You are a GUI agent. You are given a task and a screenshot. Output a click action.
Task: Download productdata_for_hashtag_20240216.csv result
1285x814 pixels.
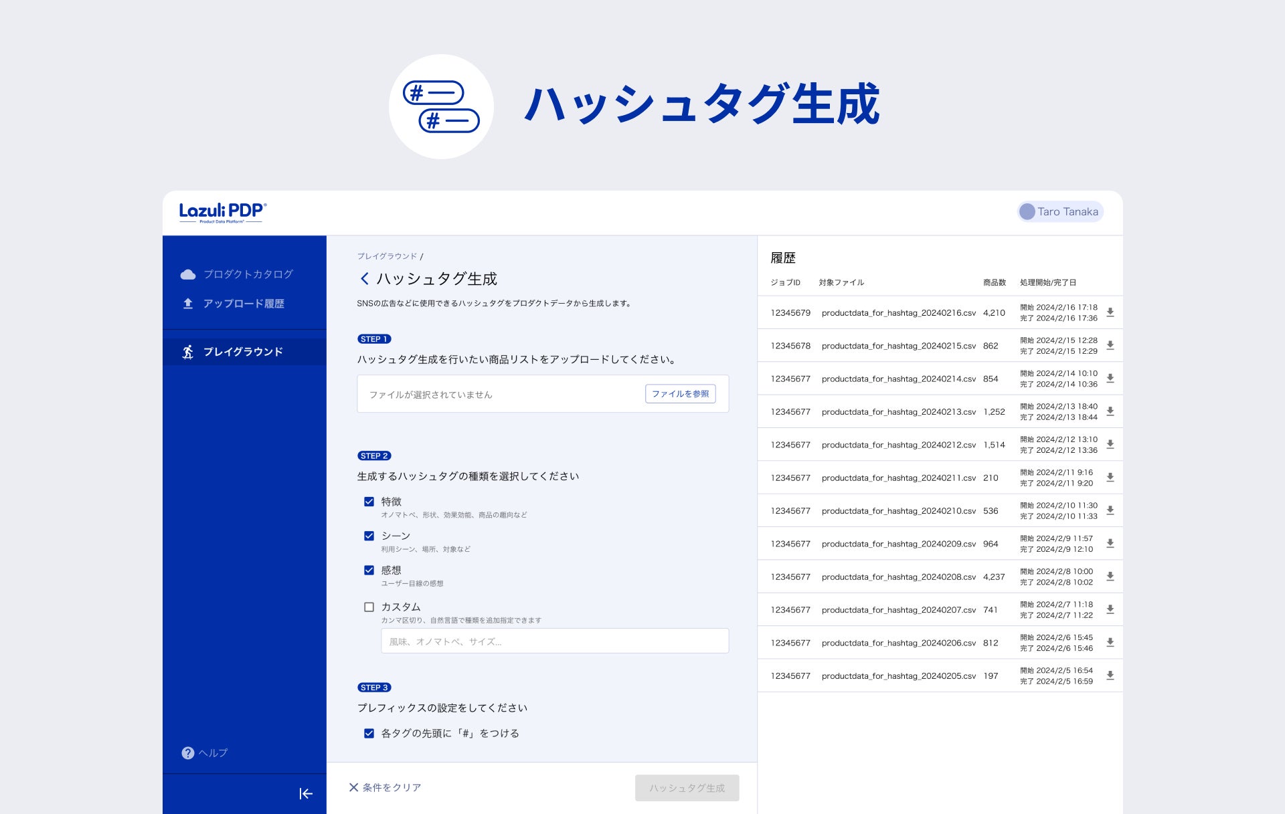pos(1110,312)
